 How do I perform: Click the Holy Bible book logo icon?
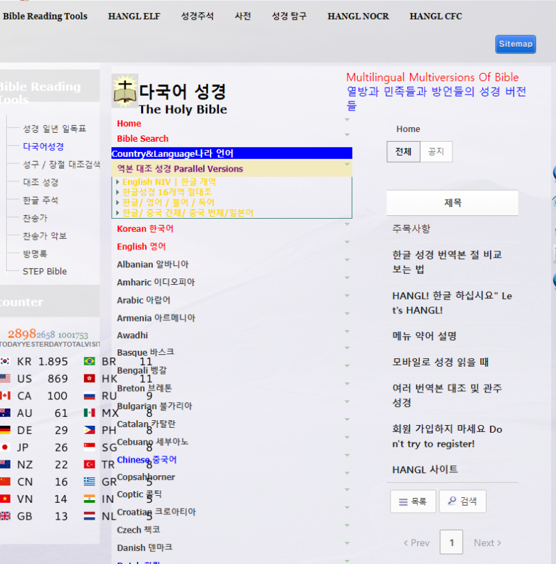click(124, 91)
